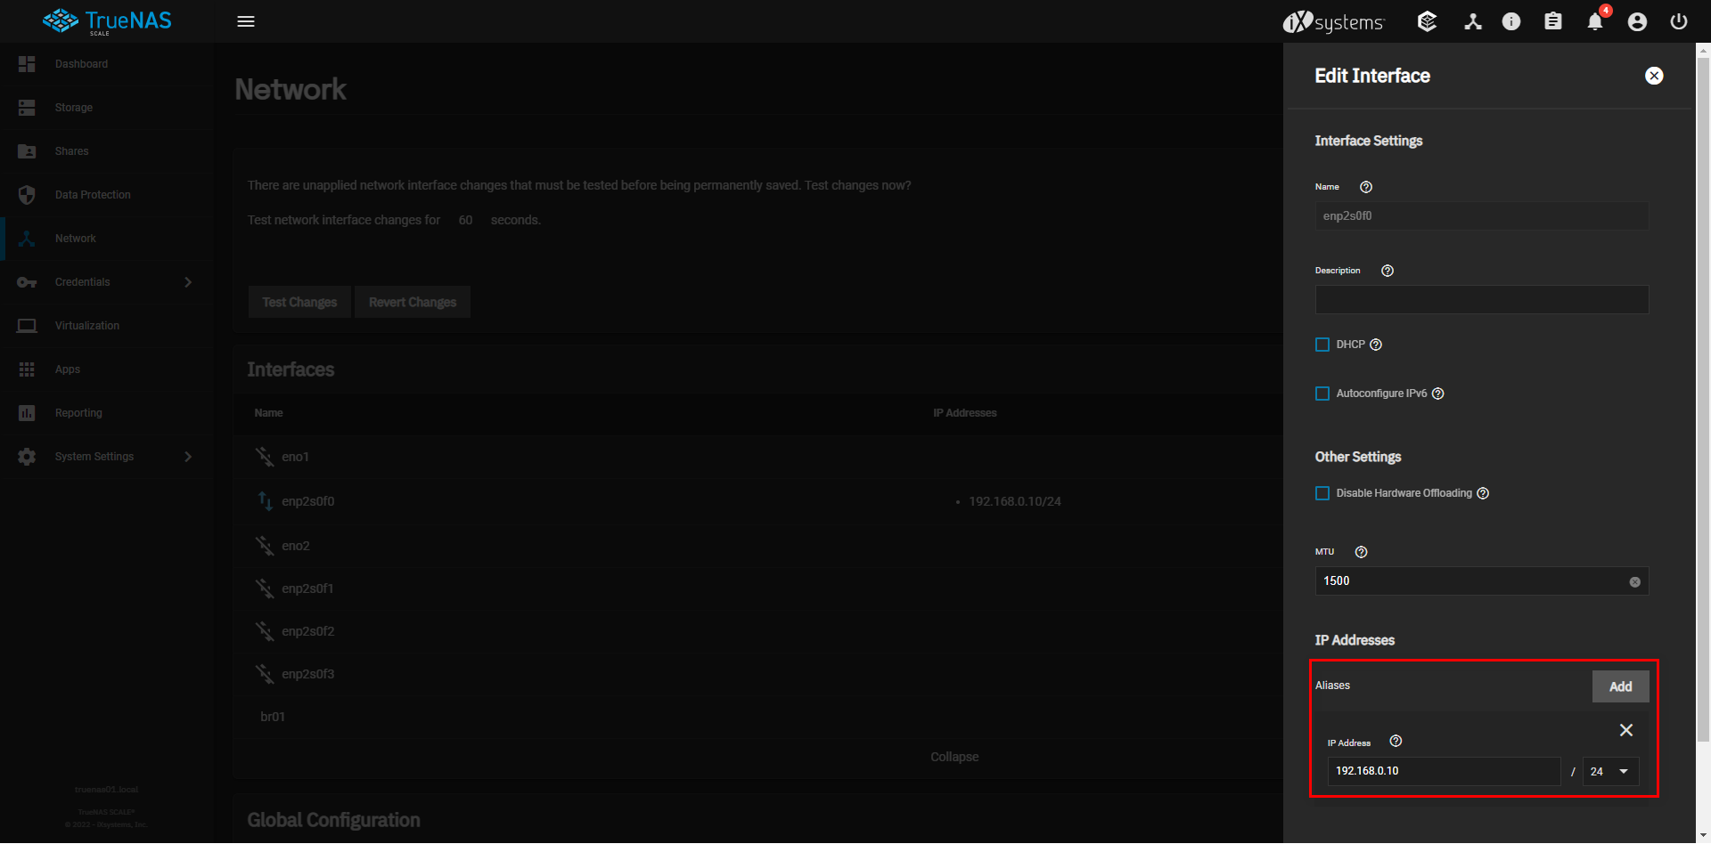This screenshot has height=844, width=1711.
Task: Click the eno2 interface status icon
Action: pyautogui.click(x=265, y=545)
